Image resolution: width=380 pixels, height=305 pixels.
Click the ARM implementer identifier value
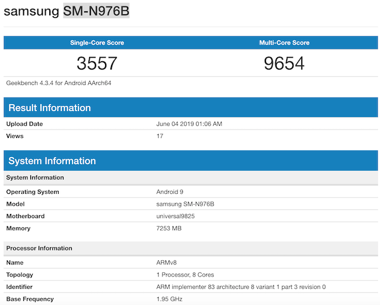point(240,287)
